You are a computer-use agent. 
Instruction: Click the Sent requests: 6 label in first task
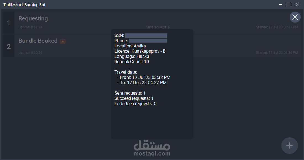pos(158,27)
